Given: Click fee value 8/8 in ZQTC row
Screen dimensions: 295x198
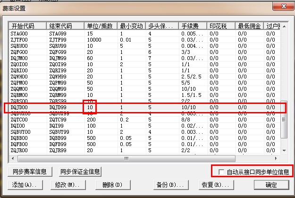Looking at the screenshot, I should click(x=185, y=120).
